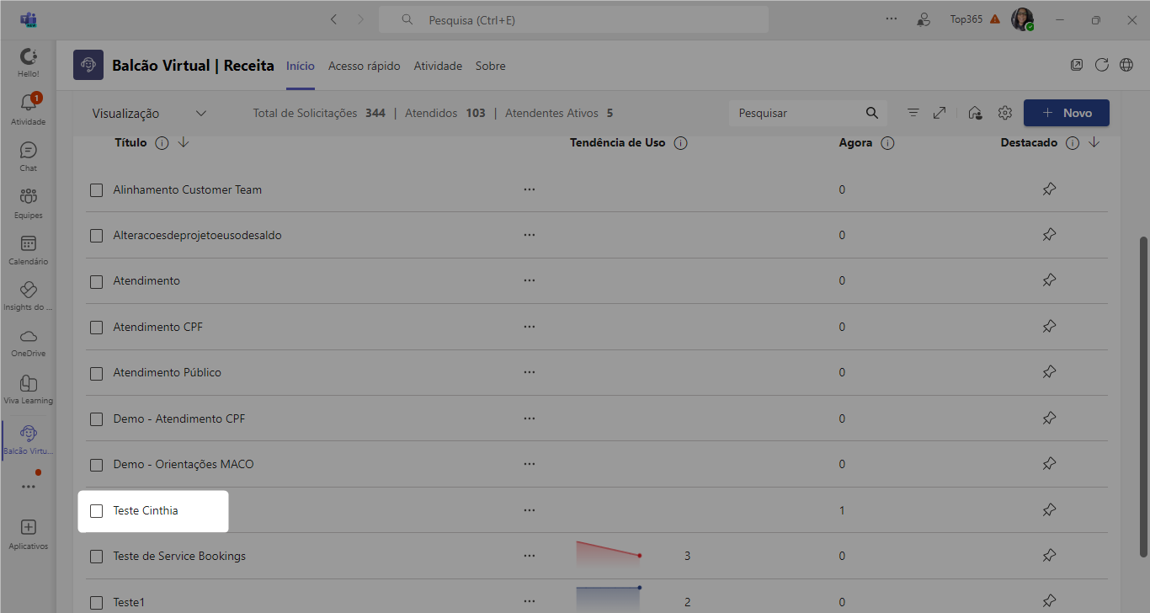Viewport: 1150px width, 613px height.
Task: Reload the Balcão Virtual tab
Action: pos(1101,65)
